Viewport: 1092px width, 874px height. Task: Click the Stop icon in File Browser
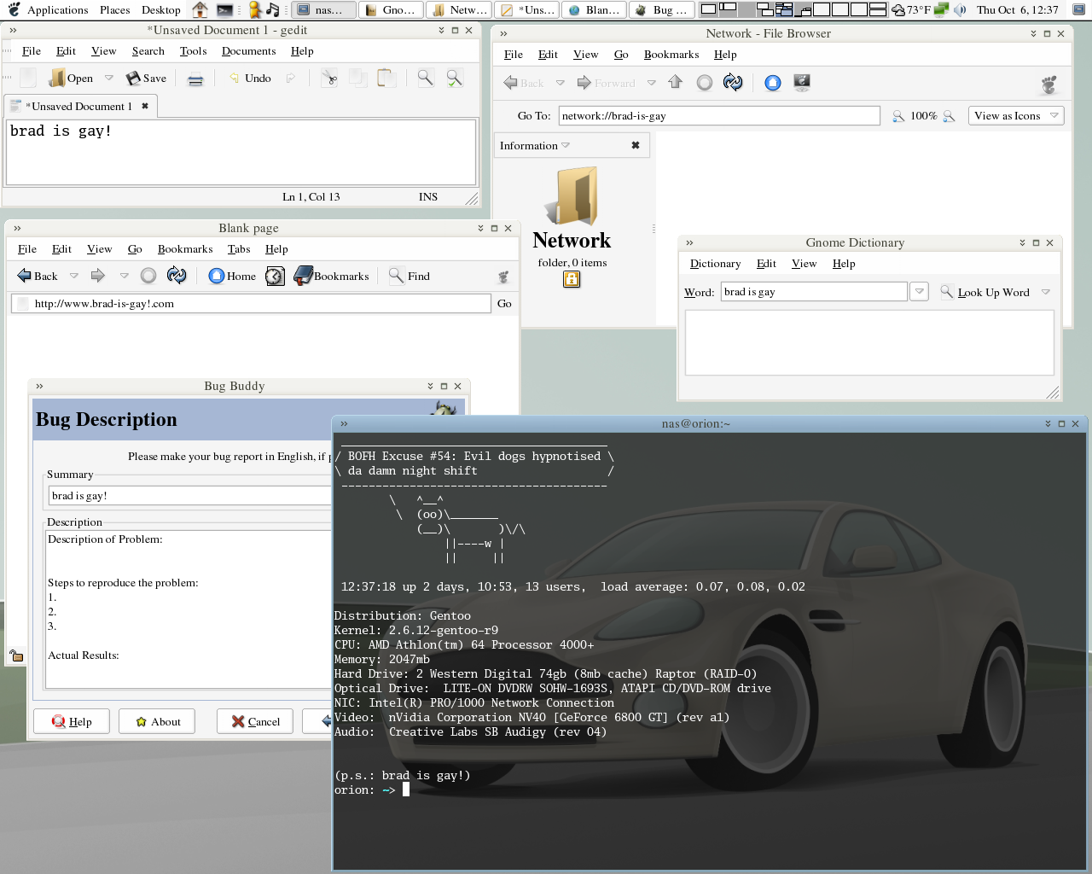(705, 82)
